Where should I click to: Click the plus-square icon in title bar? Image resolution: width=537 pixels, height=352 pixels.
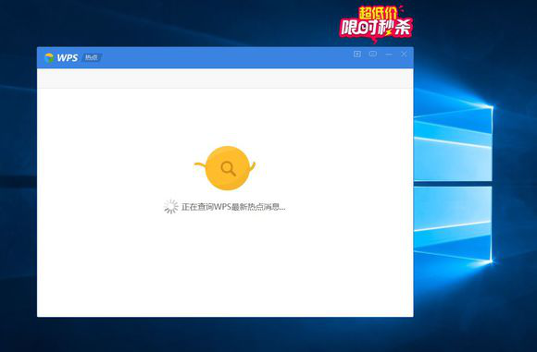click(357, 54)
